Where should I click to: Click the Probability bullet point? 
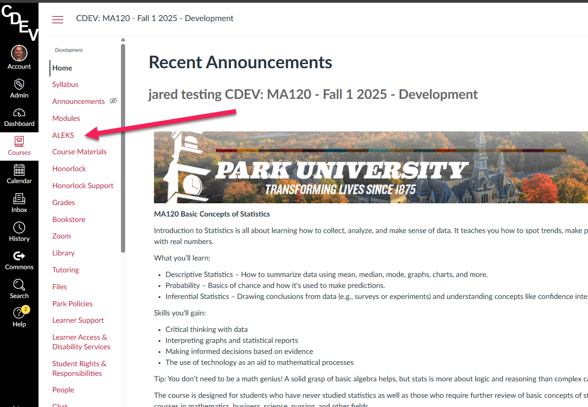tap(275, 285)
